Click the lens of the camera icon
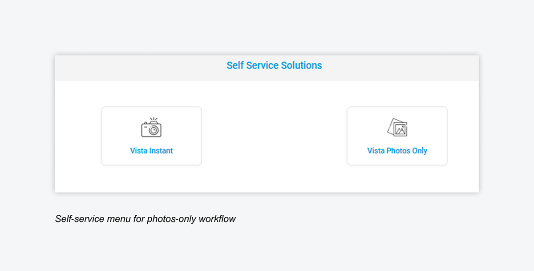The height and width of the screenshot is (271, 534). coord(154,130)
